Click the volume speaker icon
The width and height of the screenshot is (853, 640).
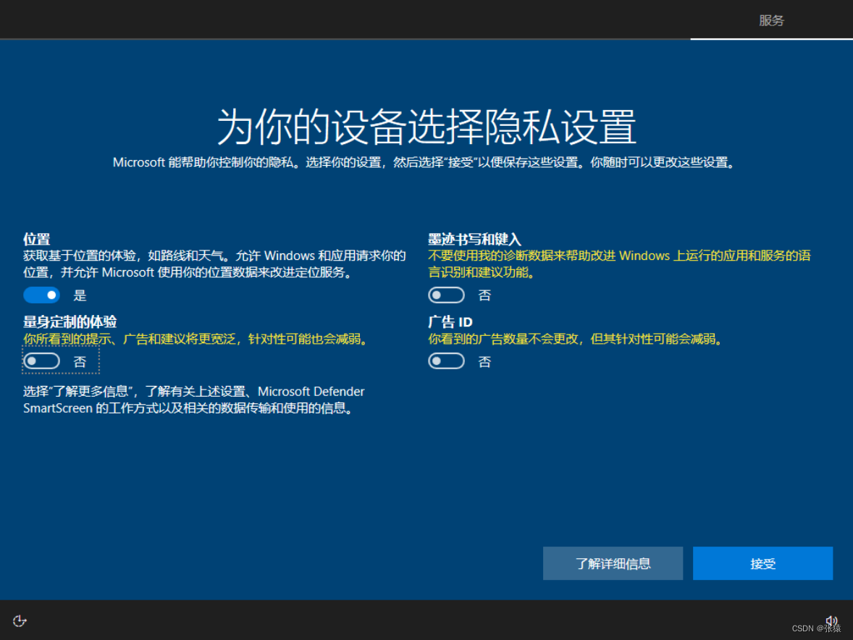(831, 620)
